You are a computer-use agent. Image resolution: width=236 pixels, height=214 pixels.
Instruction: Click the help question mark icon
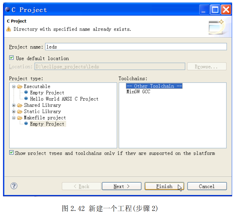tap(14, 186)
